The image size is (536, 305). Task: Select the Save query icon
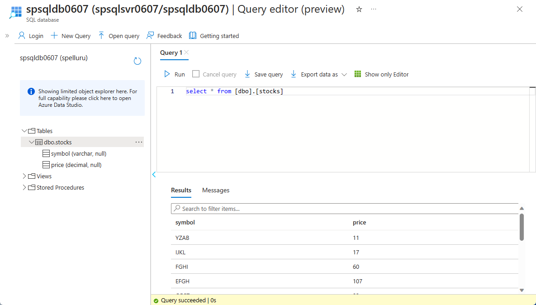coord(247,74)
